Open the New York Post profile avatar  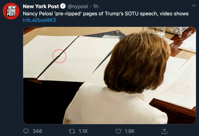(11, 11)
